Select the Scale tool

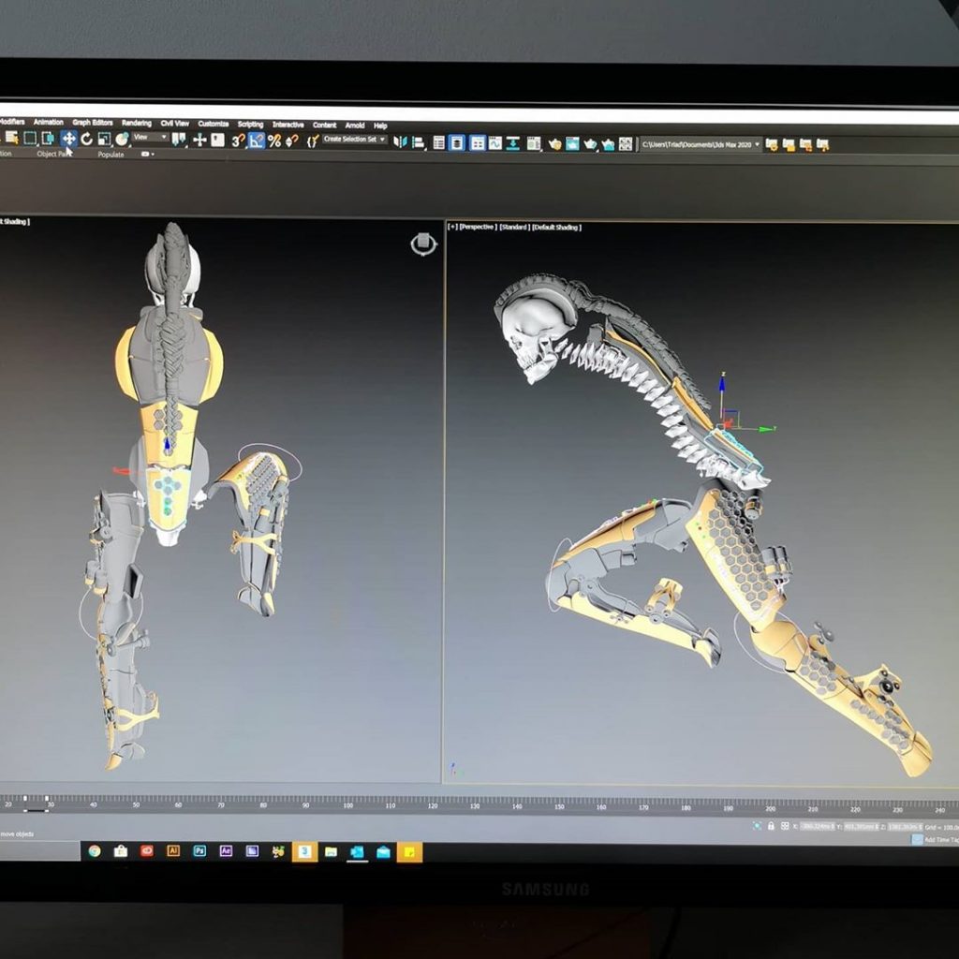pyautogui.click(x=105, y=139)
